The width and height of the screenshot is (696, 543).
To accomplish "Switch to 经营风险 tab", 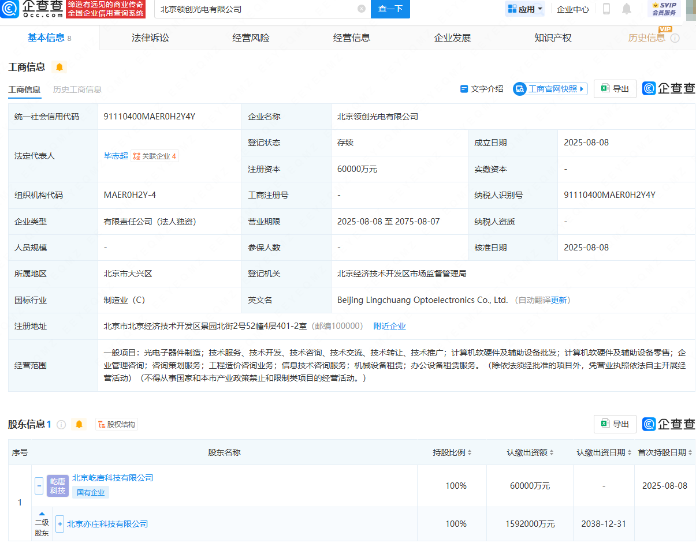I will coord(251,38).
